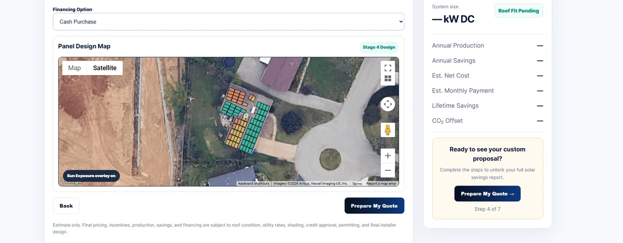Click the Roof Fit Pending badge
Screen dimensions: 623x243
coord(519,11)
